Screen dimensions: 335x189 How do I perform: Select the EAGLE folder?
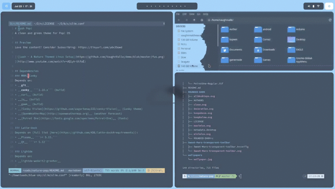click(295, 50)
